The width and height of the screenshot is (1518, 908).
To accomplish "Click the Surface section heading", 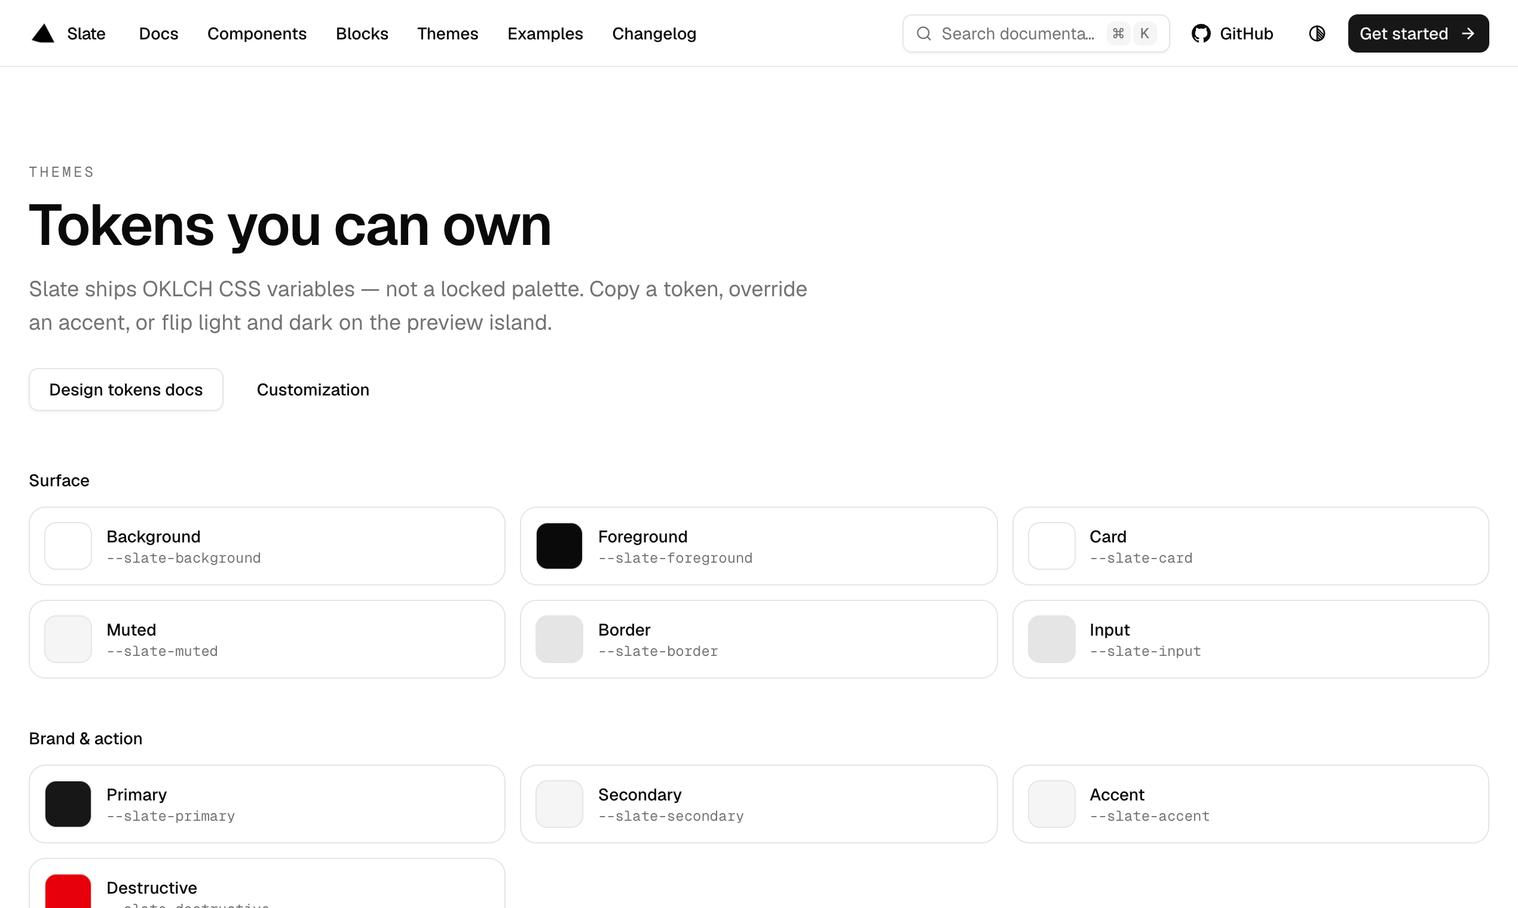I will tap(59, 480).
